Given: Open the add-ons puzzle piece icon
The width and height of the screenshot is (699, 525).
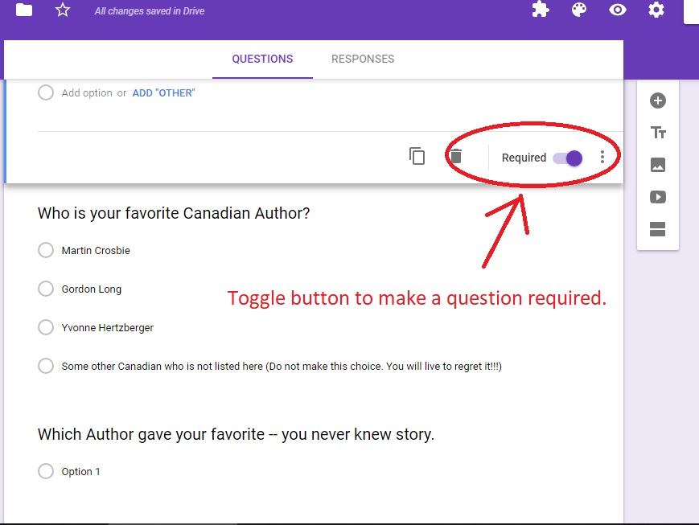Looking at the screenshot, I should pos(541,10).
